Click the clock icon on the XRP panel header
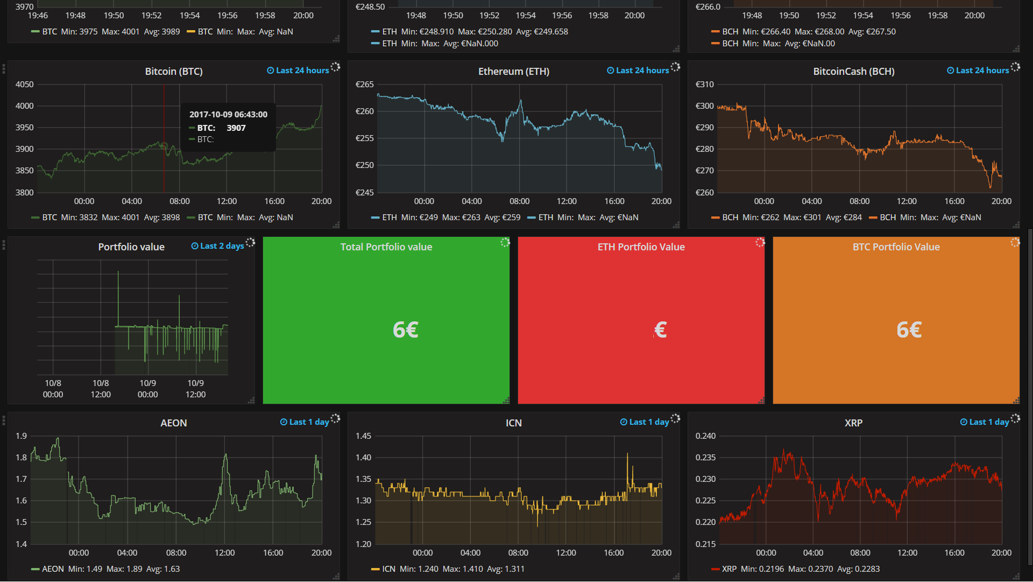This screenshot has height=582, width=1033. point(965,422)
